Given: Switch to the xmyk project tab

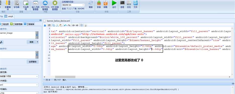Looking at the screenshot, I should (x=9, y=16).
